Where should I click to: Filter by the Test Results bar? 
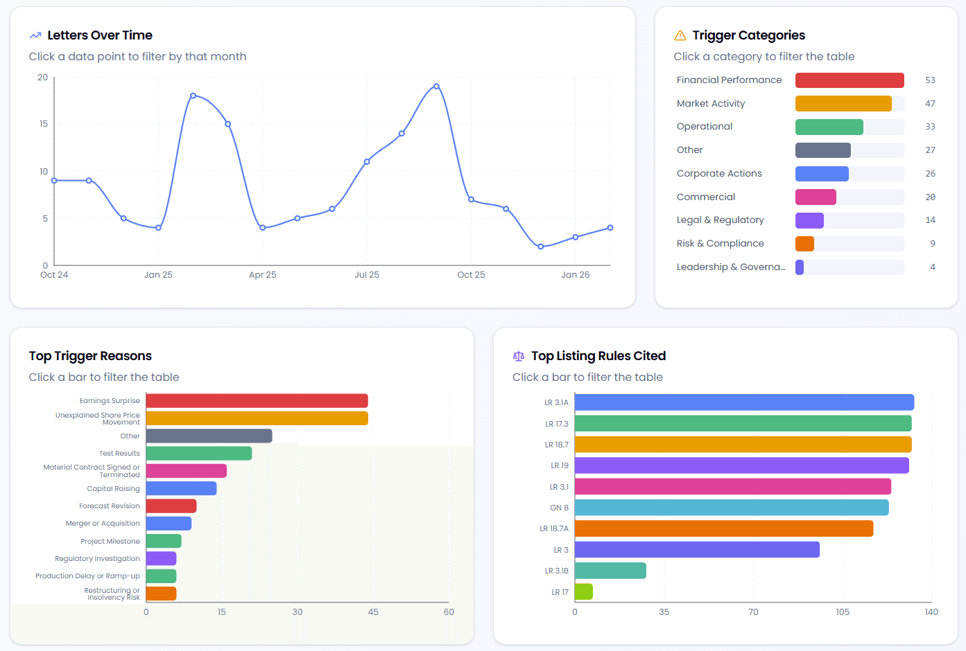(x=198, y=454)
